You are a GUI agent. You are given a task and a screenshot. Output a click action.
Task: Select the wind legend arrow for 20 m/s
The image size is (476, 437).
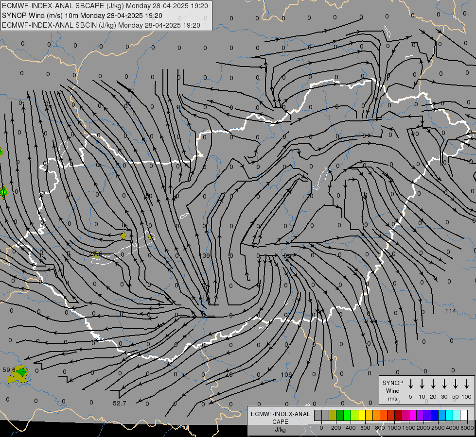[433, 384]
